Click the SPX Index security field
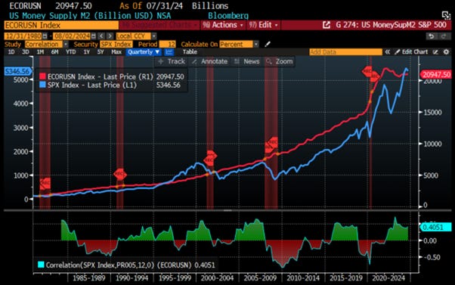The width and height of the screenshot is (455, 285). tap(116, 44)
